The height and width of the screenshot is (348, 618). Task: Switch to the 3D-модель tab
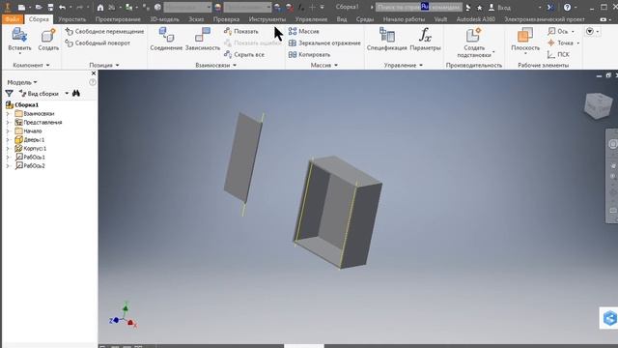164,19
